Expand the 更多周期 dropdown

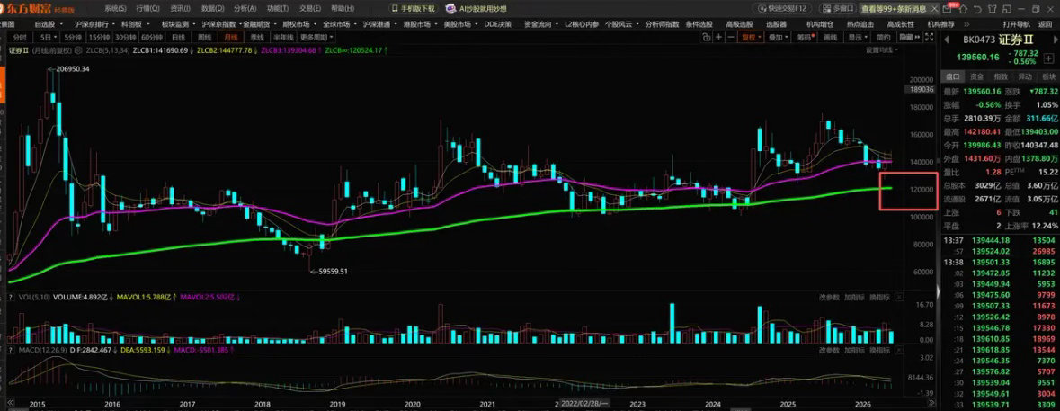coord(317,38)
